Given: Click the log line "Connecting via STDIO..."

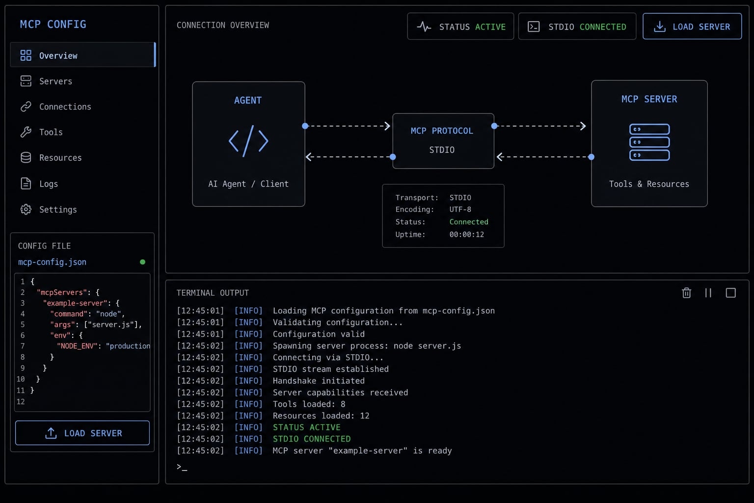Looking at the screenshot, I should 280,357.
